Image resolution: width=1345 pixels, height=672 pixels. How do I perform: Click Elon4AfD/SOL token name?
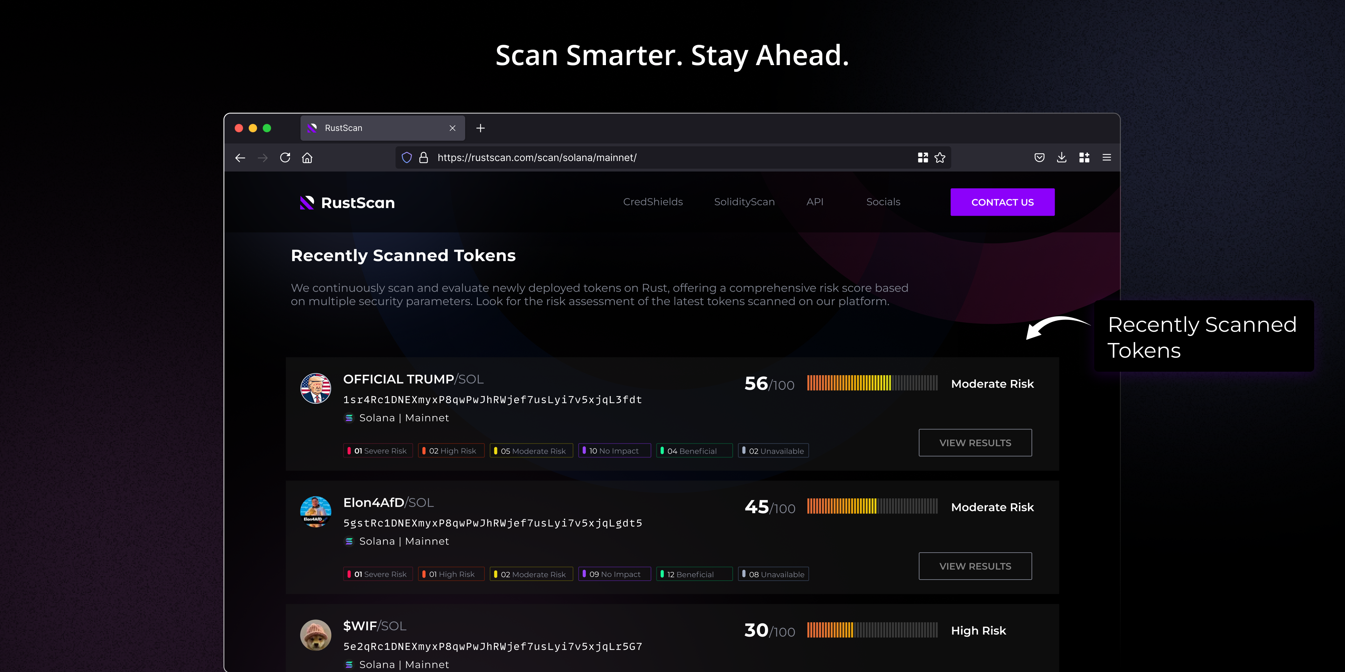(x=388, y=503)
